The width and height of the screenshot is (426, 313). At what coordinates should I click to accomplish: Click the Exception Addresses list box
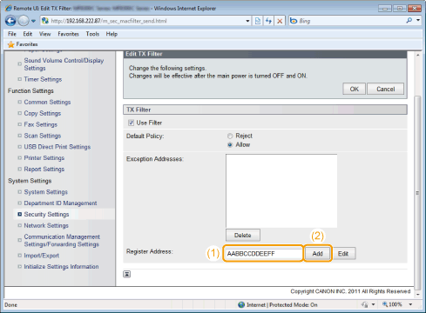[x=281, y=190]
